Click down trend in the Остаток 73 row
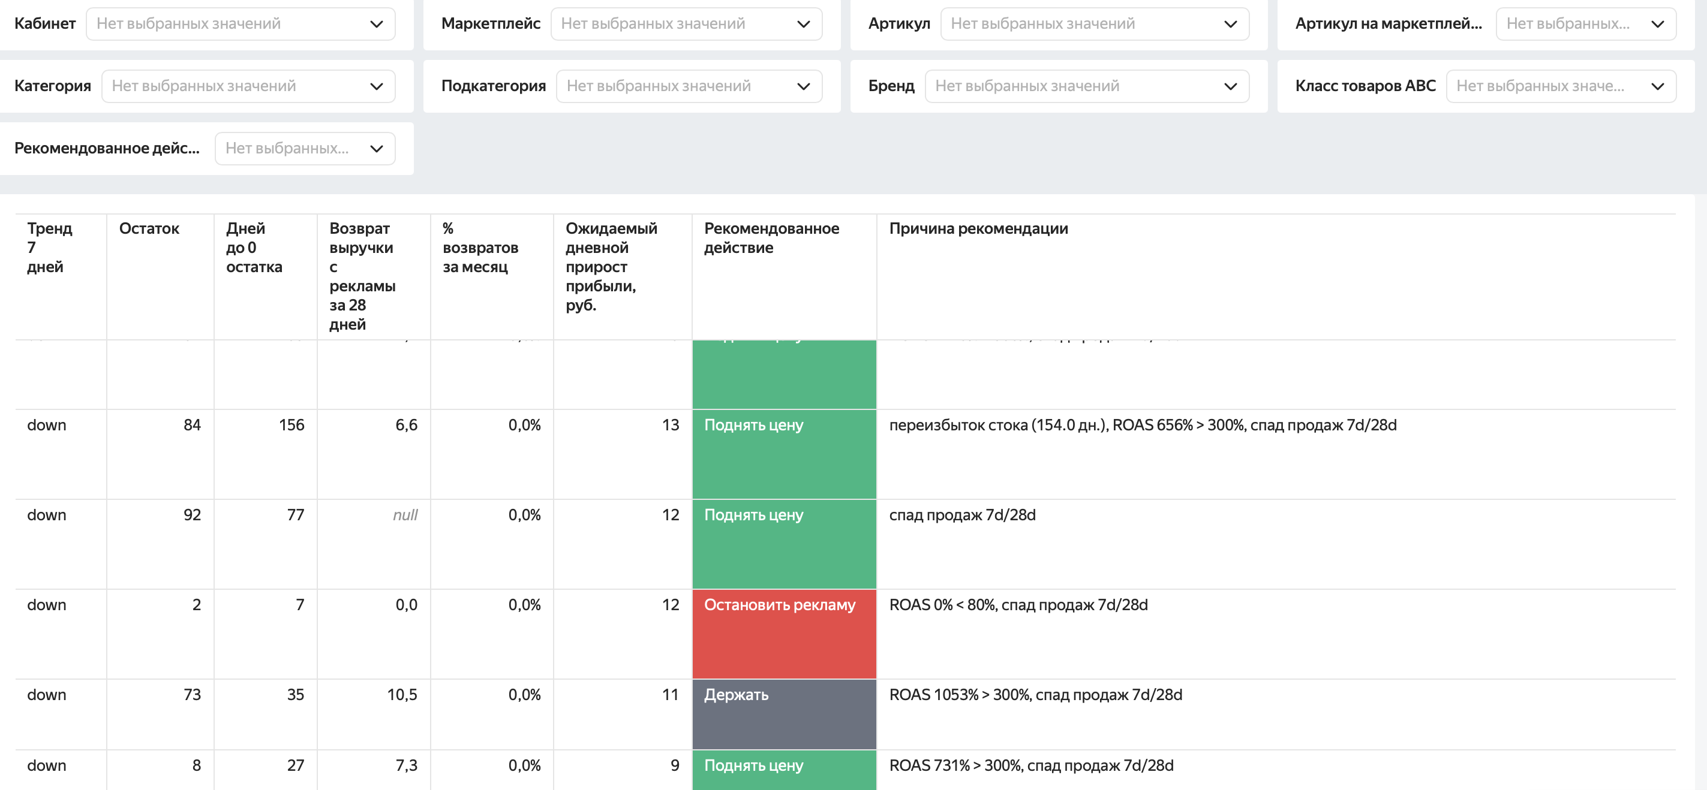The height and width of the screenshot is (790, 1707). [x=46, y=695]
